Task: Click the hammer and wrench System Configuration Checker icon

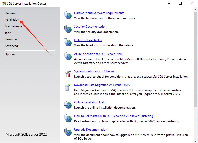Action: pyautogui.click(x=68, y=74)
